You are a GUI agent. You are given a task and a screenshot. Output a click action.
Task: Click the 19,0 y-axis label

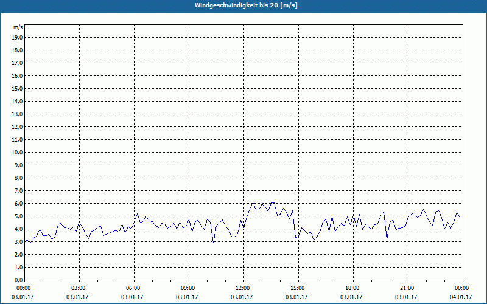click(x=18, y=38)
